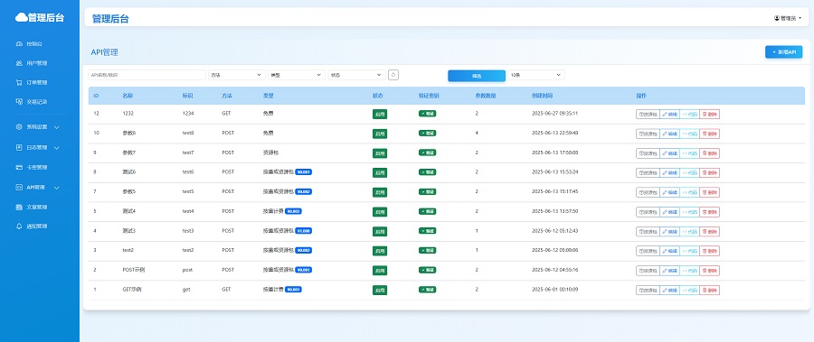Click the 资源包 button for 测试4 row
814x342 pixels.
click(x=648, y=212)
